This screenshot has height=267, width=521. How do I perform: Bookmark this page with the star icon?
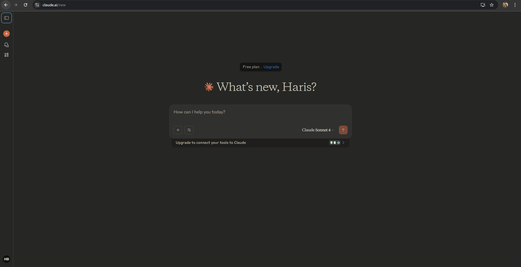point(492,5)
